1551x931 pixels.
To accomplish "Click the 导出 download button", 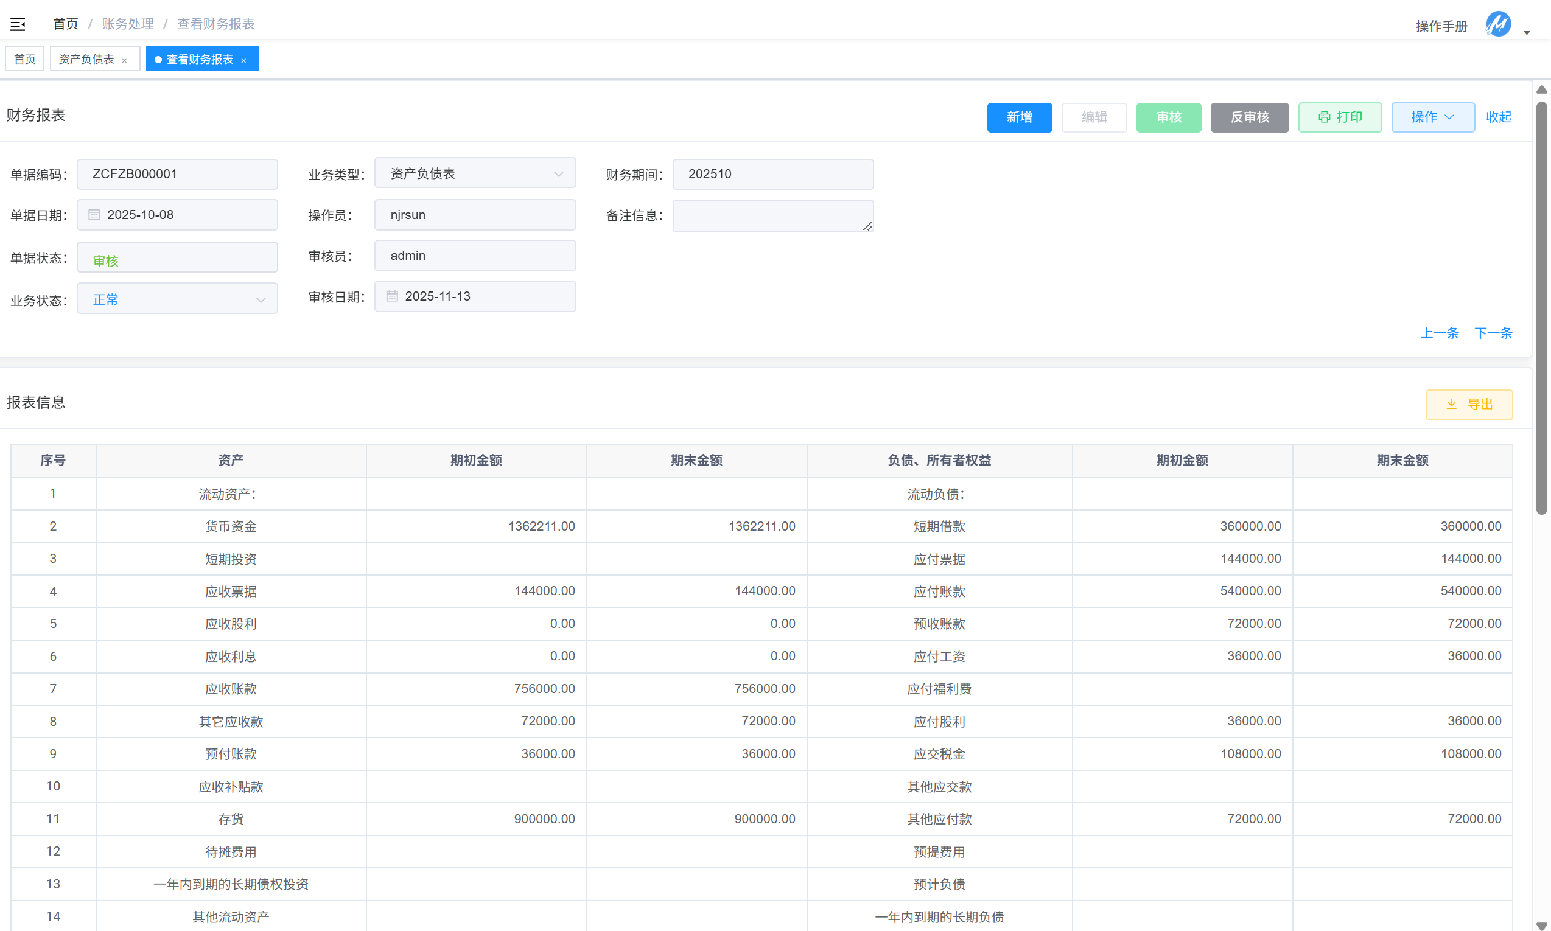I will click(1468, 405).
